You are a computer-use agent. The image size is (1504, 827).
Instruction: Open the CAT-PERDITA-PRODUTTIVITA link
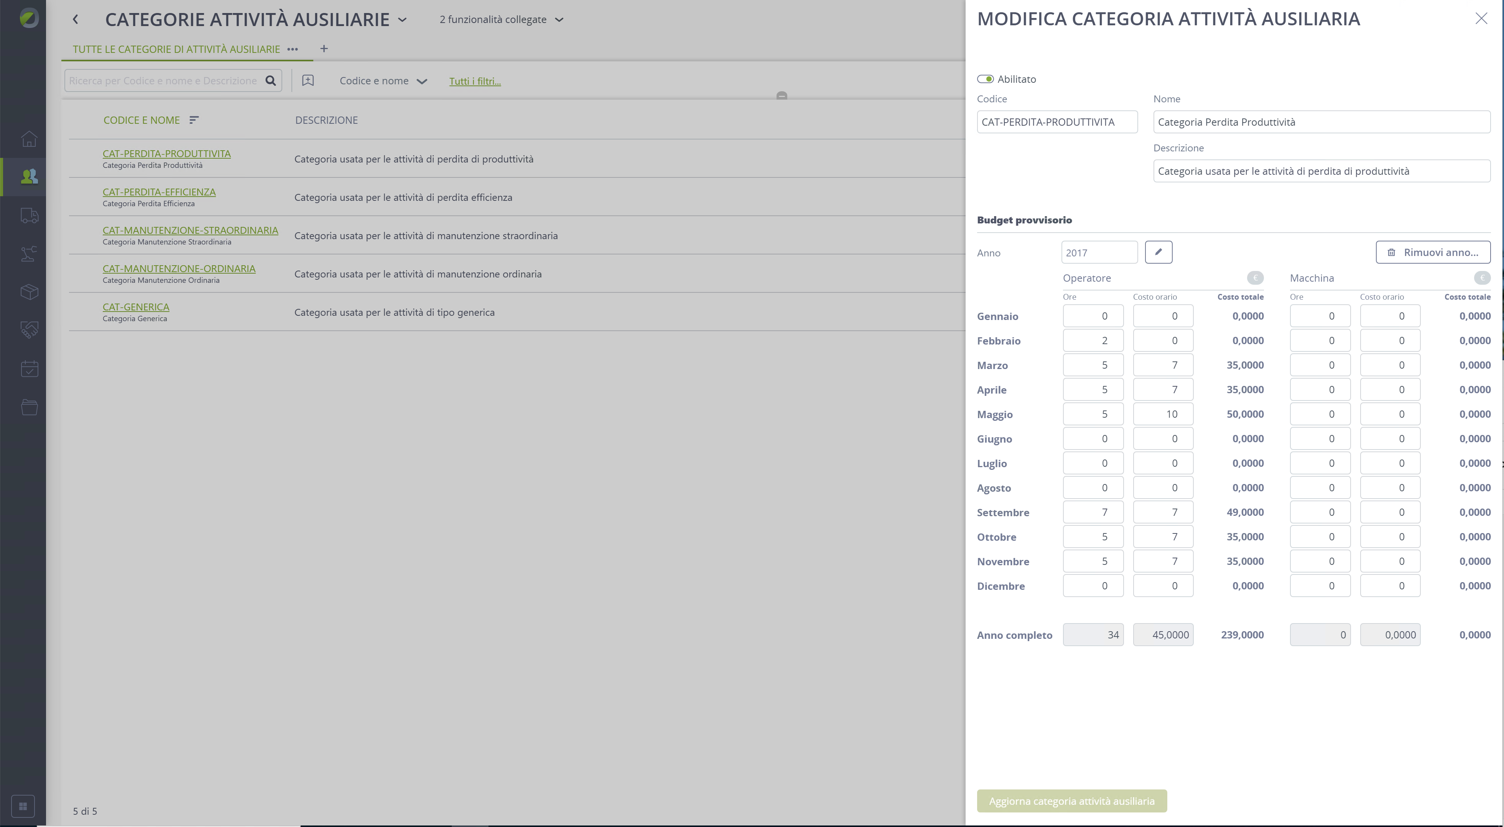(166, 154)
